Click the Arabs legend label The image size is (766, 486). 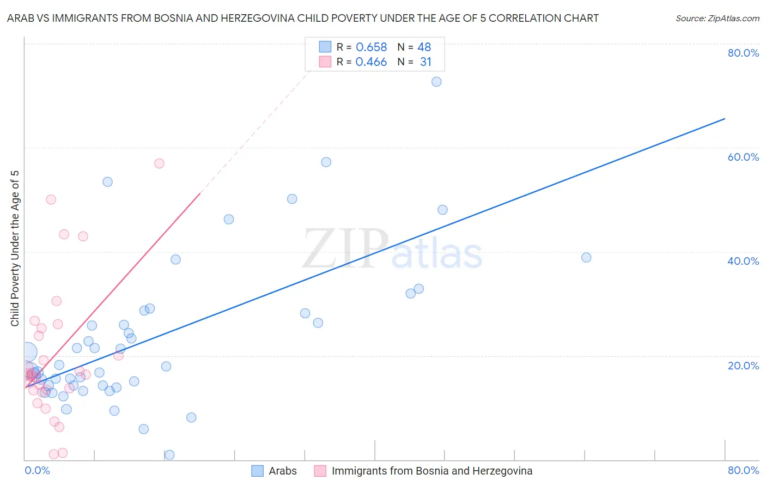tap(283, 471)
